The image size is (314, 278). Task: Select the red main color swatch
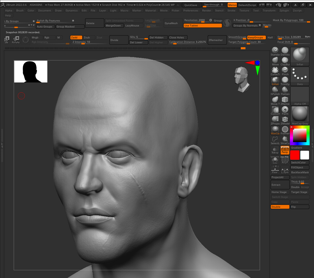coord(295,155)
